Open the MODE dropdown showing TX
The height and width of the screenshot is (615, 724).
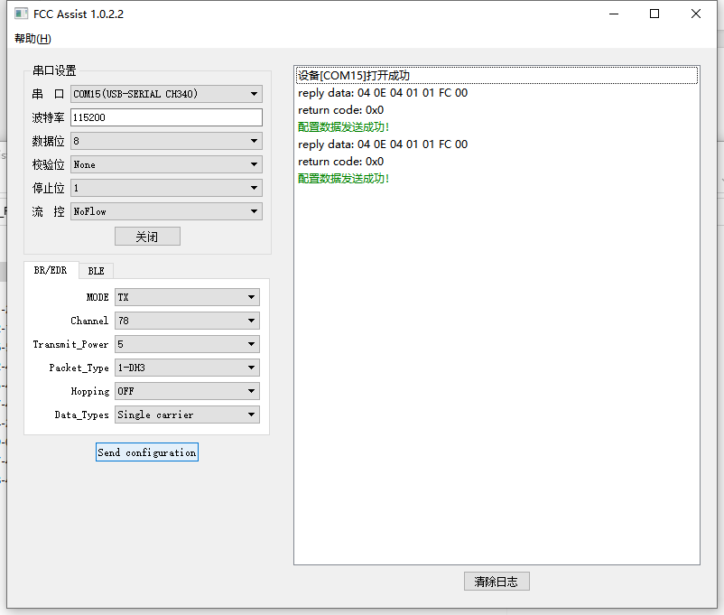pyautogui.click(x=187, y=297)
